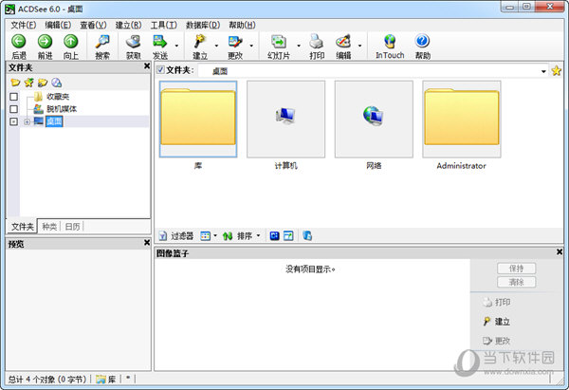Expand the 桌面 tree node
569x390 pixels.
pos(27,122)
